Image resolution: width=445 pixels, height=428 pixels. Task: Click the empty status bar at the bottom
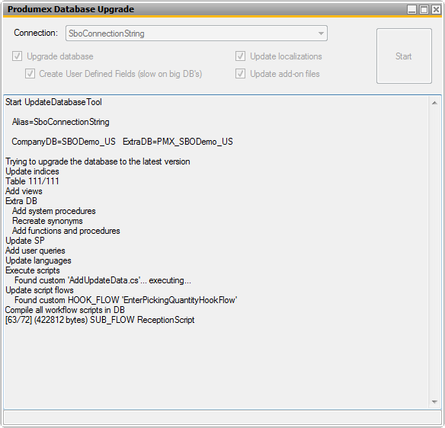[222, 417]
